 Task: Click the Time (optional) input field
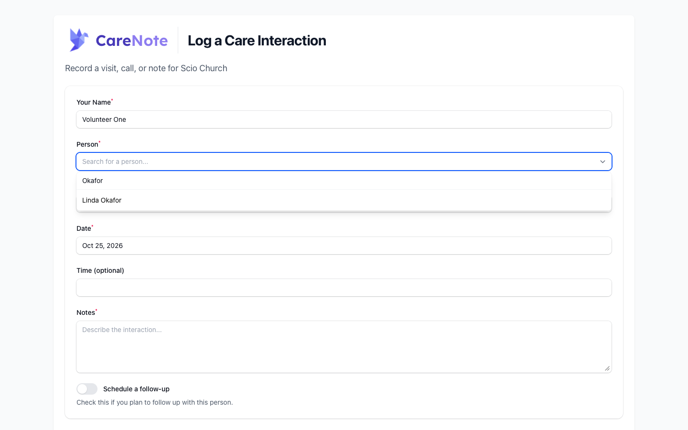coord(344,288)
